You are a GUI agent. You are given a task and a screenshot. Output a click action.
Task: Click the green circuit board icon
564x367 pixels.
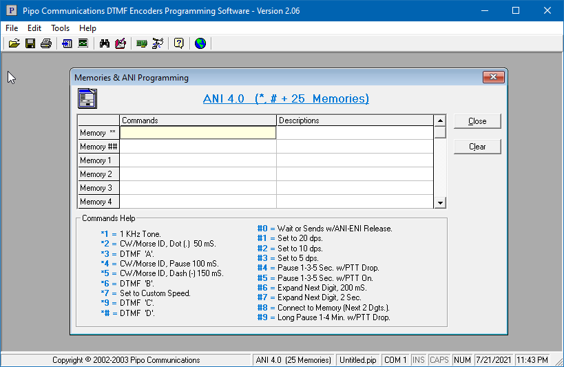pyautogui.click(x=142, y=43)
